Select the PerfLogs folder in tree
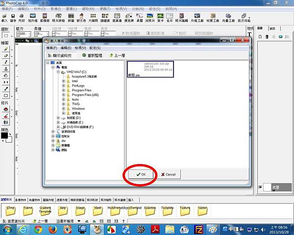 pos(78,86)
